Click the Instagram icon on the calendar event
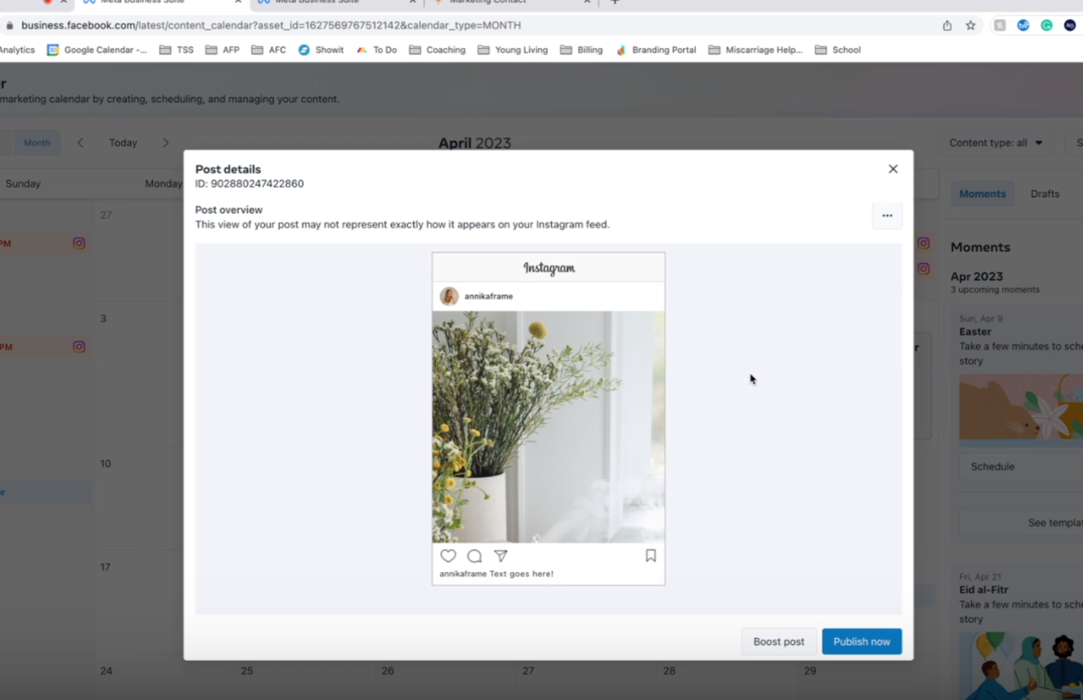Image resolution: width=1083 pixels, height=700 pixels. tap(79, 243)
